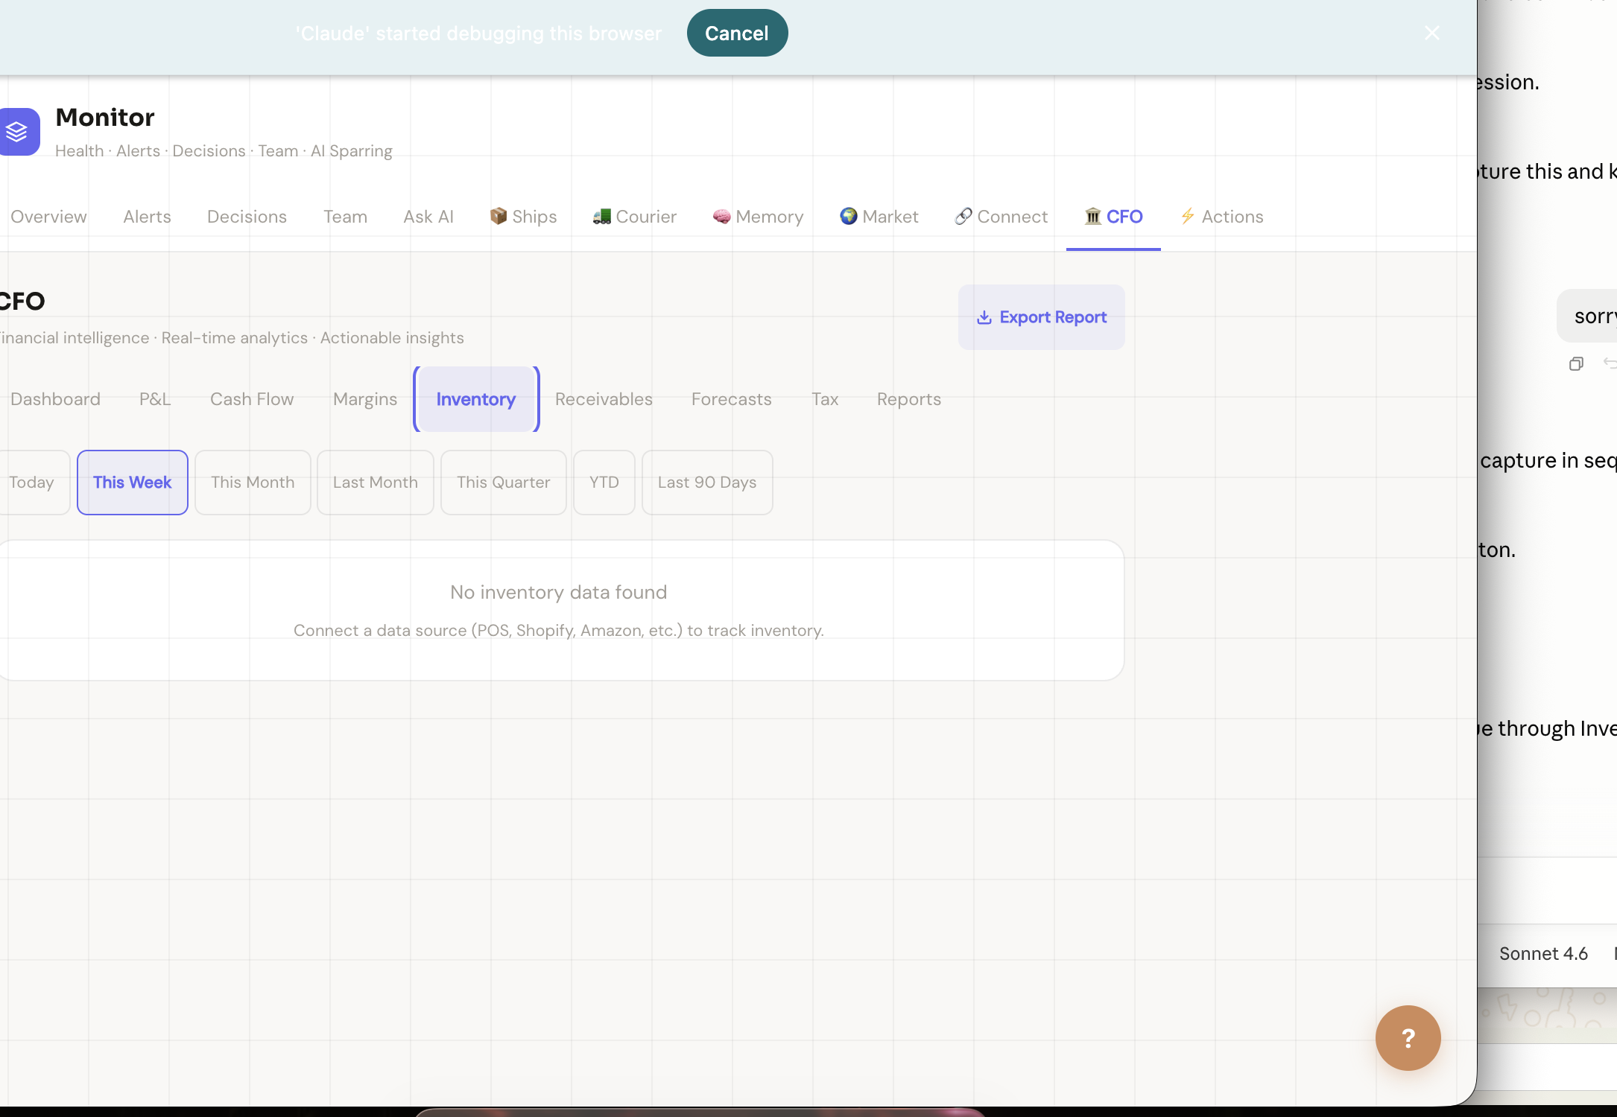This screenshot has width=1617, height=1117.
Task: Click the download icon in Export Report
Action: 984,318
